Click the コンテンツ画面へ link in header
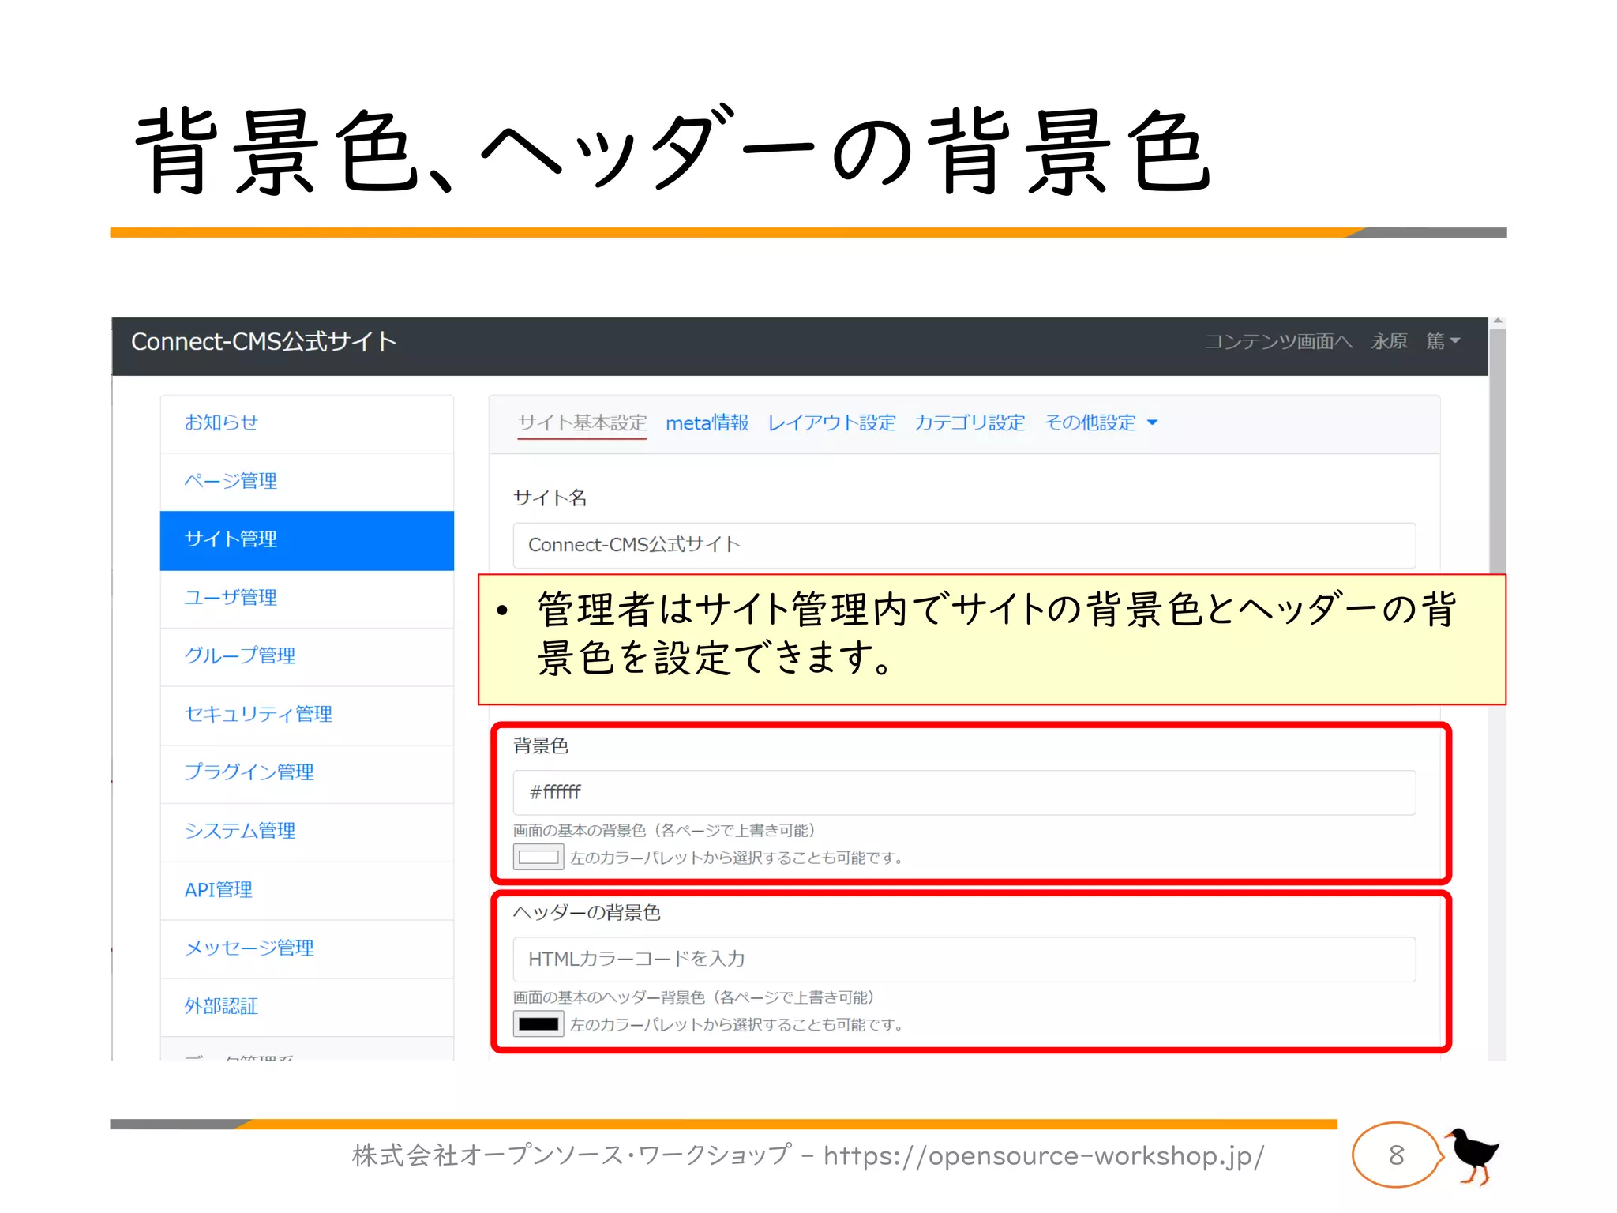The height and width of the screenshot is (1213, 1617). pos(1278,342)
